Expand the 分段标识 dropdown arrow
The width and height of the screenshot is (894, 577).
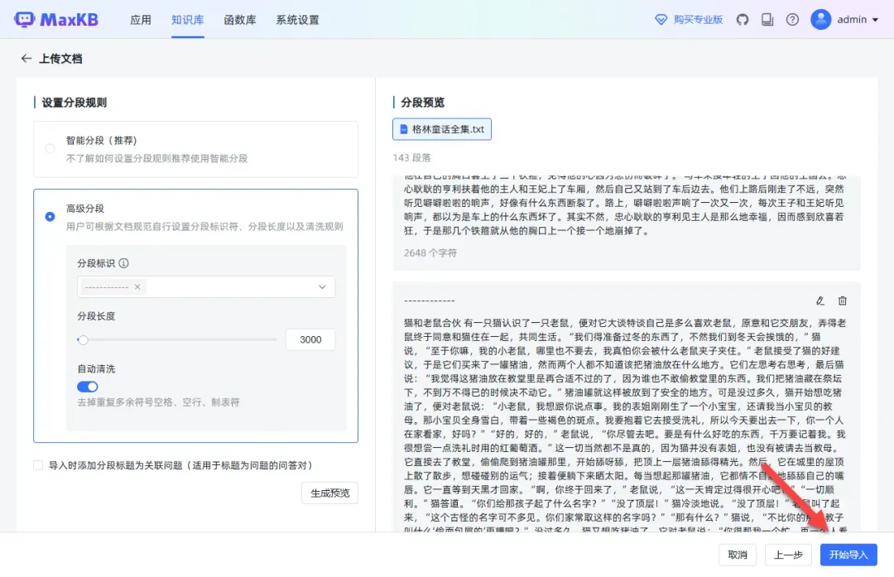[x=322, y=286]
